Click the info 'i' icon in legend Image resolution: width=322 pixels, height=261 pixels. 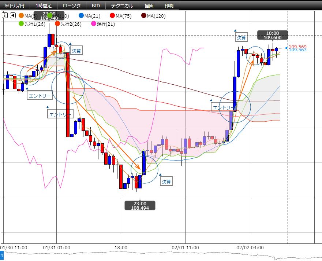pyautogui.click(x=5, y=15)
